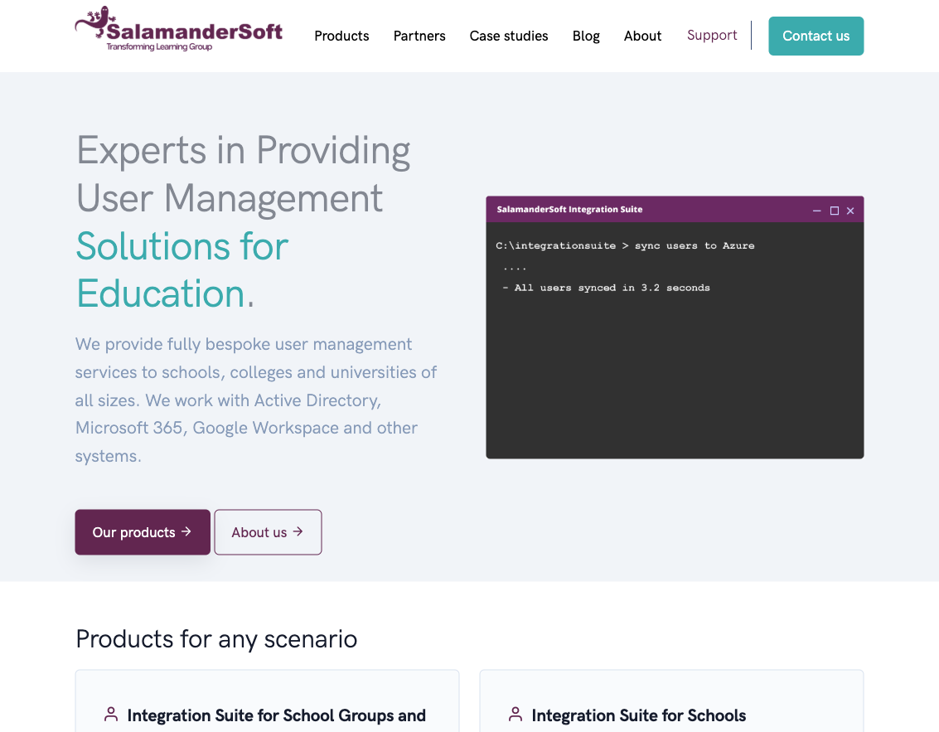Open the Support link
Viewport: 939px width, 732px height.
click(x=712, y=36)
